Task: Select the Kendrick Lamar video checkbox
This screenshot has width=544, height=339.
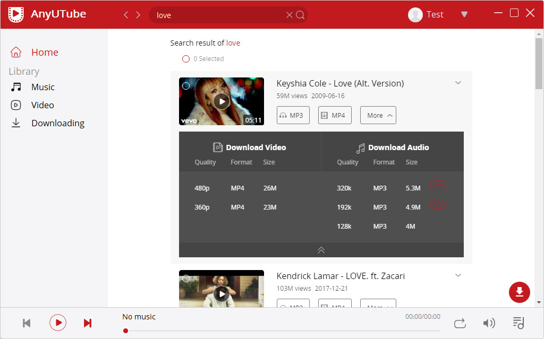Action: 186,279
